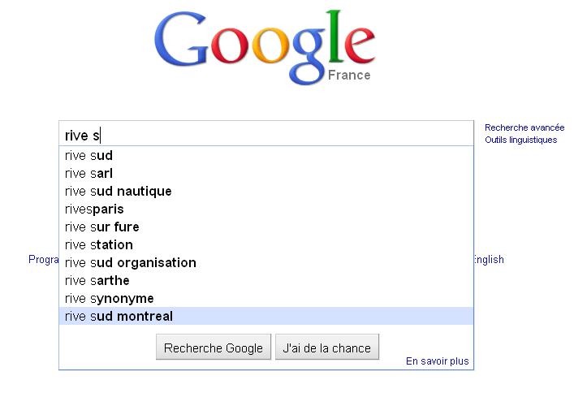Image resolution: width=574 pixels, height=393 pixels.
Task: Click the Google France logo
Action: tap(265, 47)
